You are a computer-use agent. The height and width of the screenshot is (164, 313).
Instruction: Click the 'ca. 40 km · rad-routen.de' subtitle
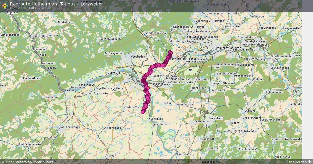pos(30,8)
